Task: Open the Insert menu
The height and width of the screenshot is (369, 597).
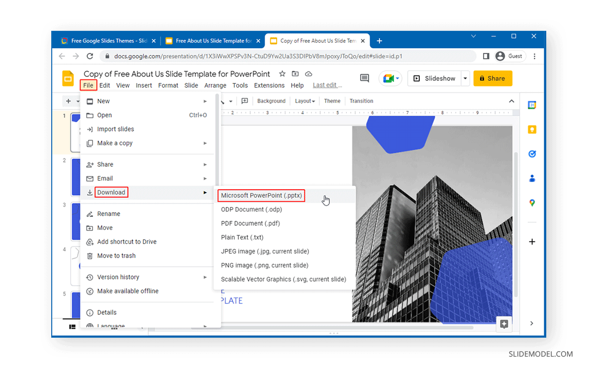Action: tap(144, 85)
